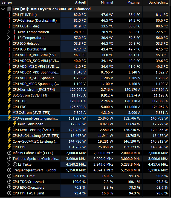This screenshot has height=198, width=171.
Task: Click the Durchschnitt column header
Action: 156,2
